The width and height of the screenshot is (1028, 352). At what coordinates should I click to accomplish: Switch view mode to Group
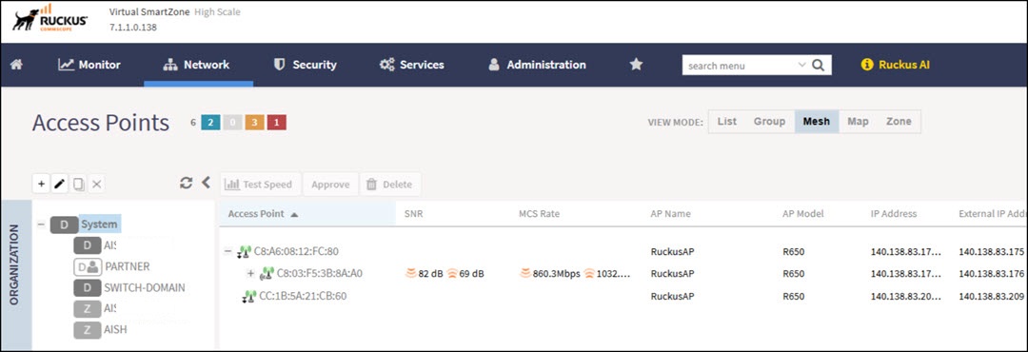(769, 121)
